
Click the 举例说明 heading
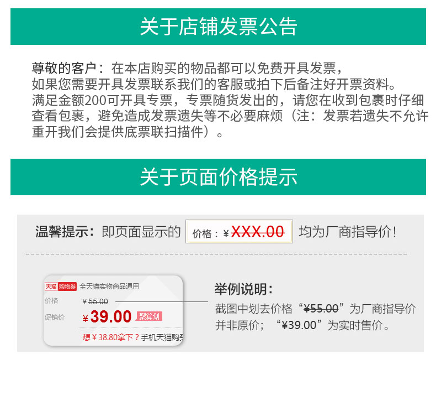click(x=243, y=289)
